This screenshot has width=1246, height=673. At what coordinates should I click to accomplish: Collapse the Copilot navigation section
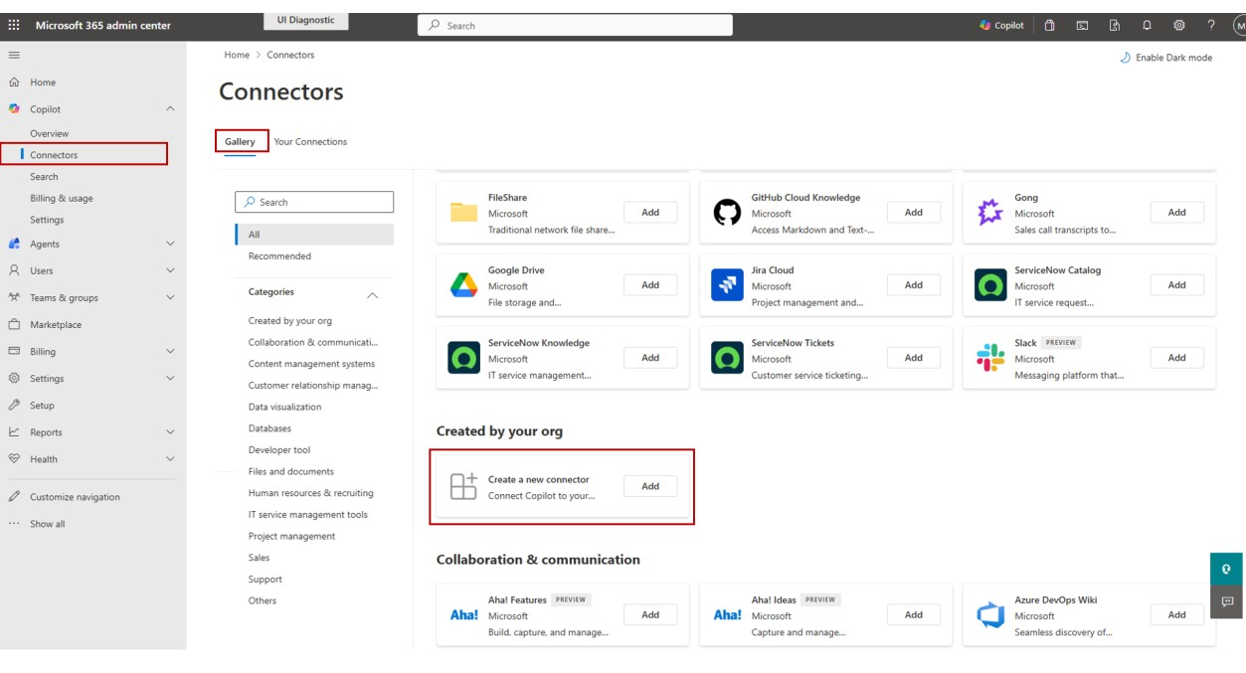[x=170, y=109]
